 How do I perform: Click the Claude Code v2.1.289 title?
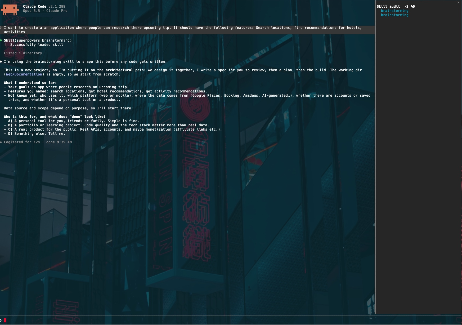point(44,6)
